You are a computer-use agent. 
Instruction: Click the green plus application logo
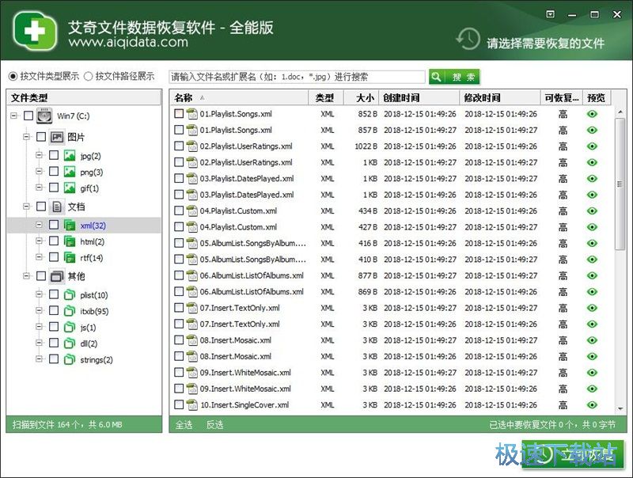(34, 32)
